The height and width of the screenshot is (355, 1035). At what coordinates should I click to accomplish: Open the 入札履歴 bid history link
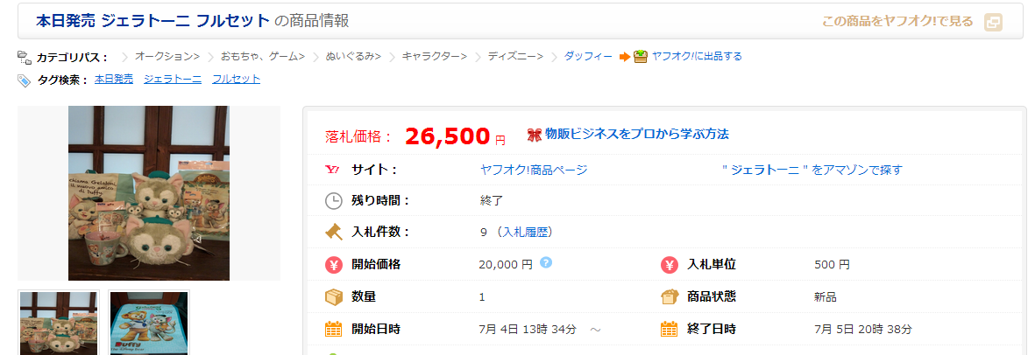pyautogui.click(x=524, y=232)
